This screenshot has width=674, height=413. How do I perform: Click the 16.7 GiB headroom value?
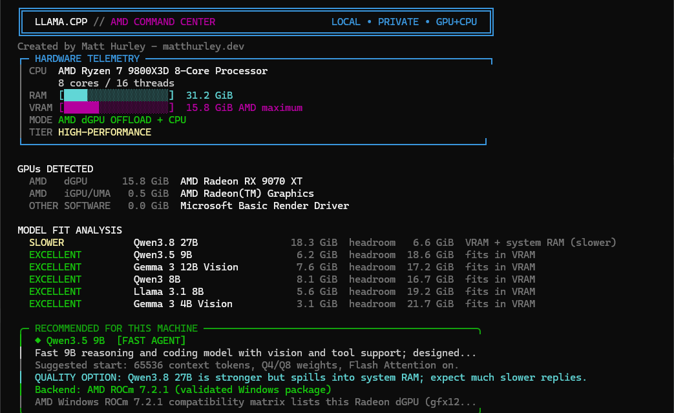point(430,279)
